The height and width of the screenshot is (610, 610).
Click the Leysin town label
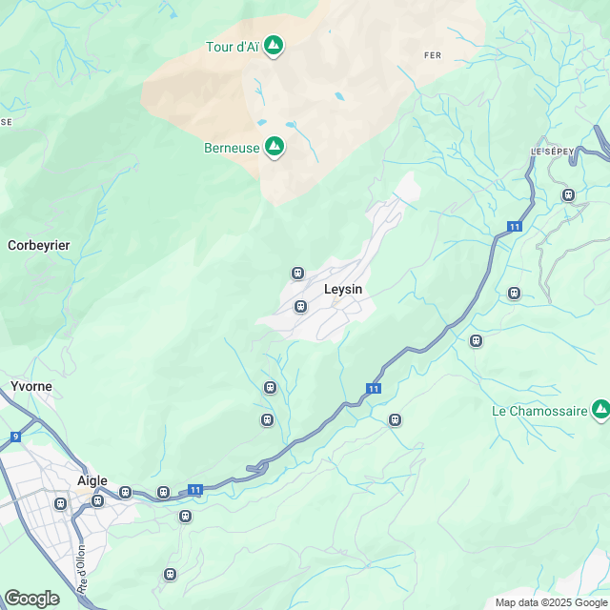click(x=343, y=290)
